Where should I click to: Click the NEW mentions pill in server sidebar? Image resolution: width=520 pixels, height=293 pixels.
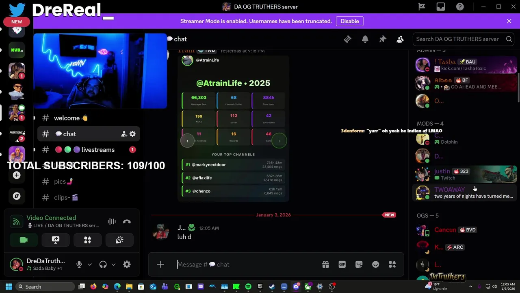(x=17, y=22)
